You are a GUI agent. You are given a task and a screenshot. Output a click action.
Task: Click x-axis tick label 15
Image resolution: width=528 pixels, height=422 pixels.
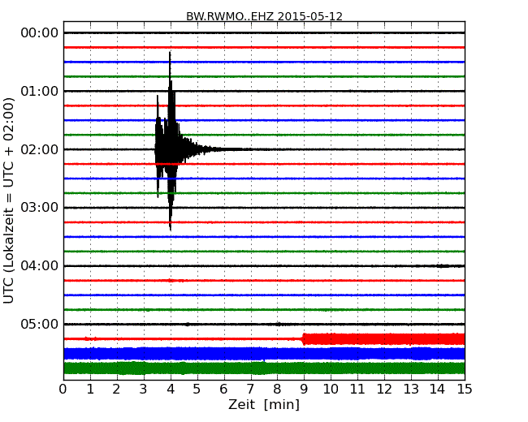[465, 390]
